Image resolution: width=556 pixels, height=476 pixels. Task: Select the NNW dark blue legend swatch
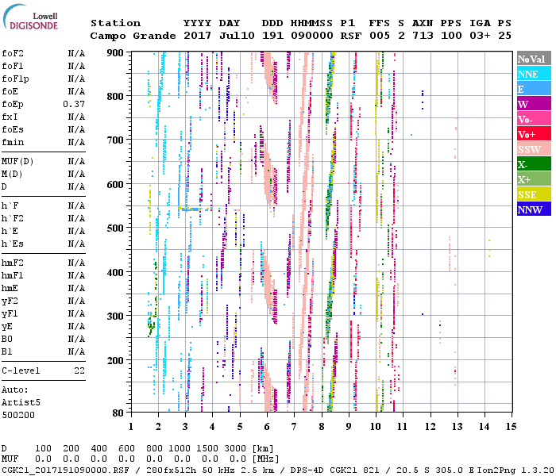point(534,209)
